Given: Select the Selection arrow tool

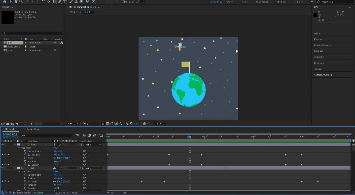Looking at the screenshot, I should click(x=11, y=2).
